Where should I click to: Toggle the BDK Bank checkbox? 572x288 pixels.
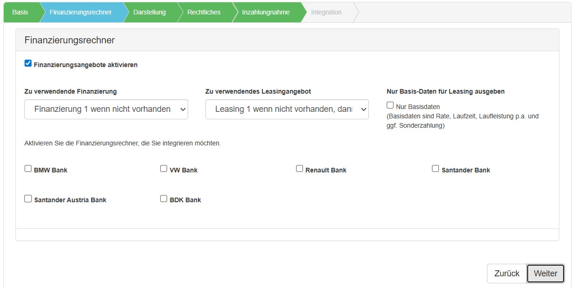[x=164, y=199]
